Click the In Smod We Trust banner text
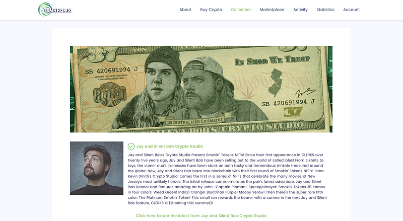Screen dimensions: 403x221 [x=272, y=60]
